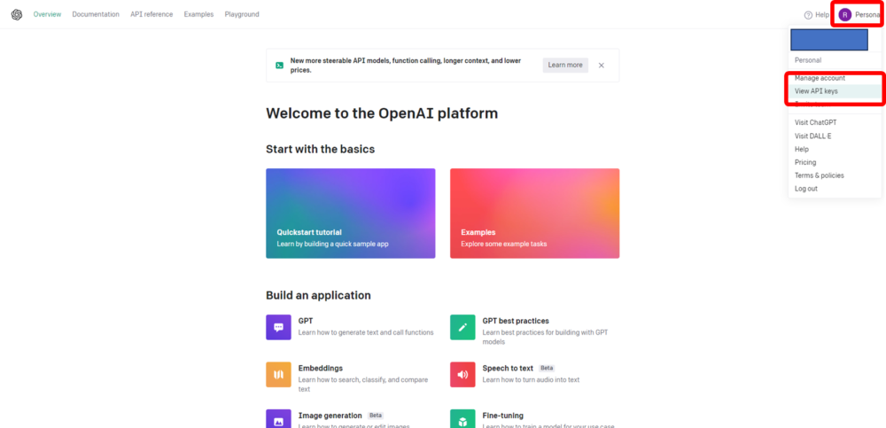The image size is (886, 428).
Task: Switch to the Examples tab
Action: click(198, 15)
